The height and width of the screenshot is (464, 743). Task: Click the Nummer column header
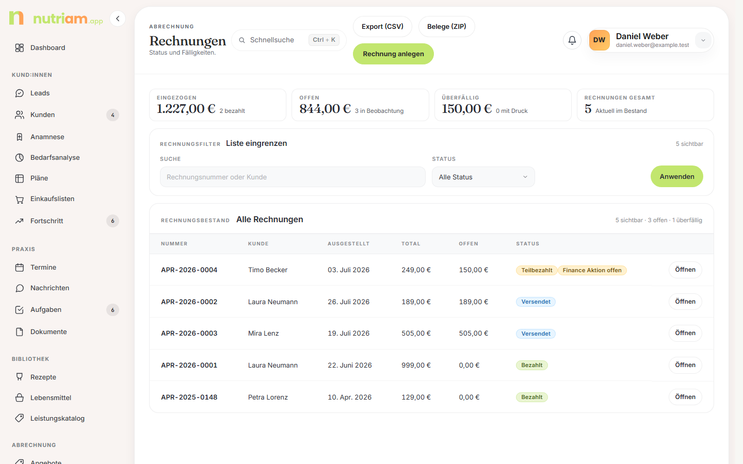point(174,244)
